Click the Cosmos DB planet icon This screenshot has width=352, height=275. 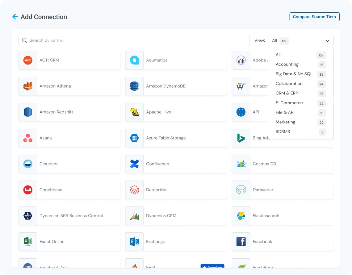pyautogui.click(x=241, y=164)
